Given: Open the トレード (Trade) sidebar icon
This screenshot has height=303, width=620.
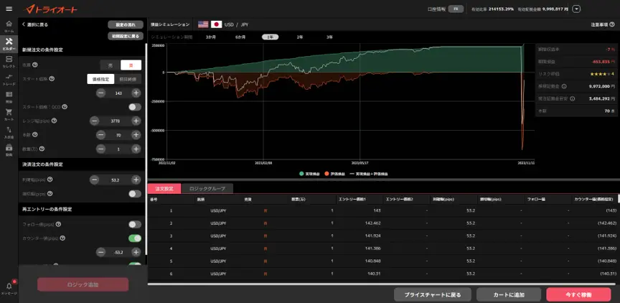Looking at the screenshot, I should point(9,78).
